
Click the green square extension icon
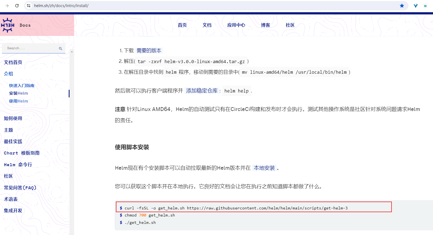click(425, 6)
